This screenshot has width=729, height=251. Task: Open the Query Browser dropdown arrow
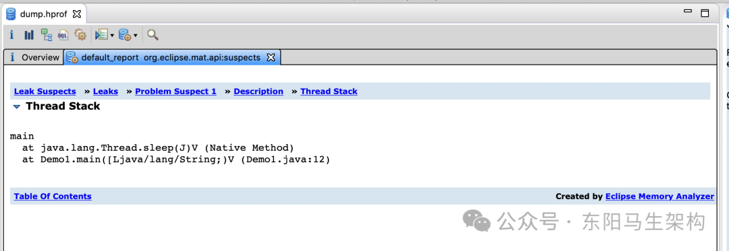[112, 35]
